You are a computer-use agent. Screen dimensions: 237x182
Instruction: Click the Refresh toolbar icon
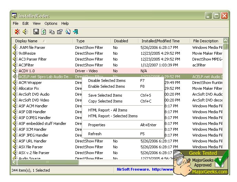43,32
